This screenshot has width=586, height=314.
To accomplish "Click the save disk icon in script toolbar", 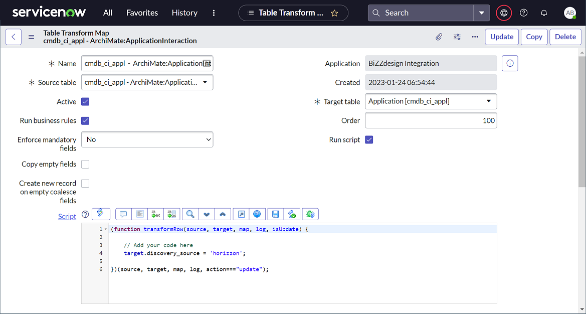I will point(275,214).
